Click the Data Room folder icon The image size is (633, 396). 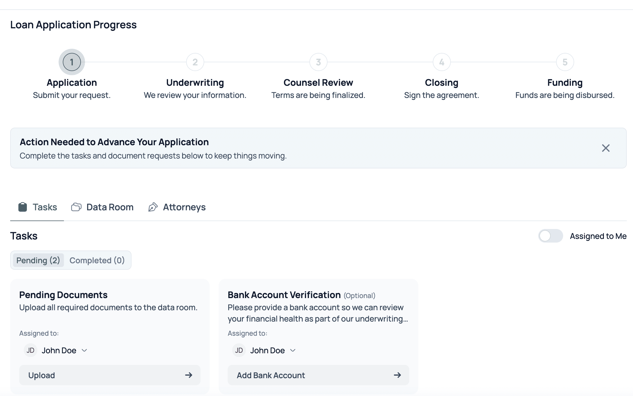(76, 207)
